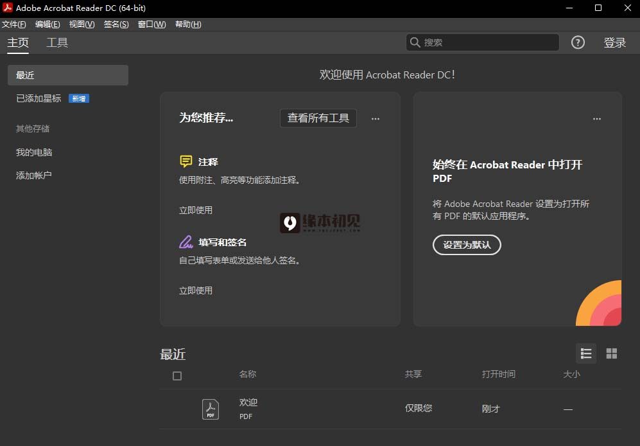Select 已添加星标 in the sidebar

39,98
